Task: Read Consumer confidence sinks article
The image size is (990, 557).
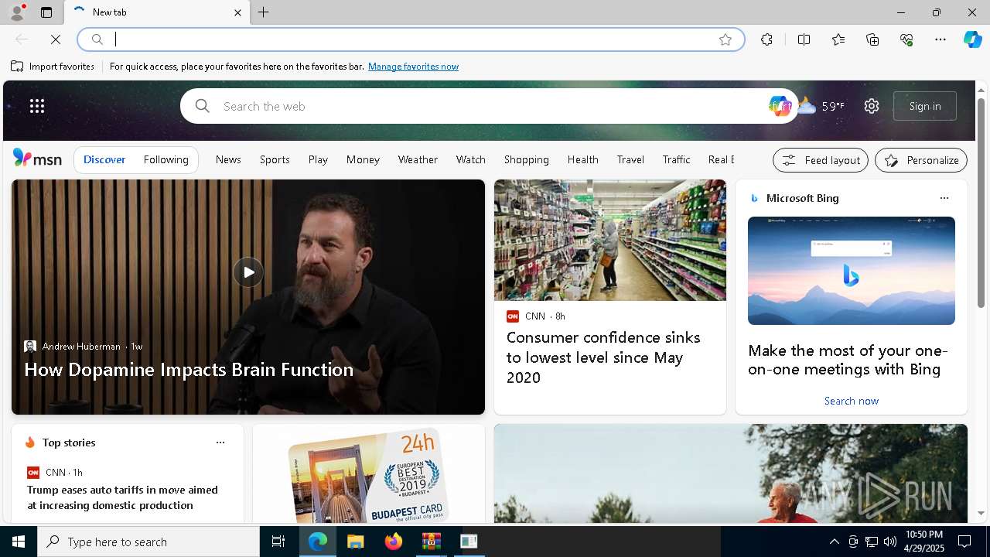Action: pyautogui.click(x=603, y=357)
